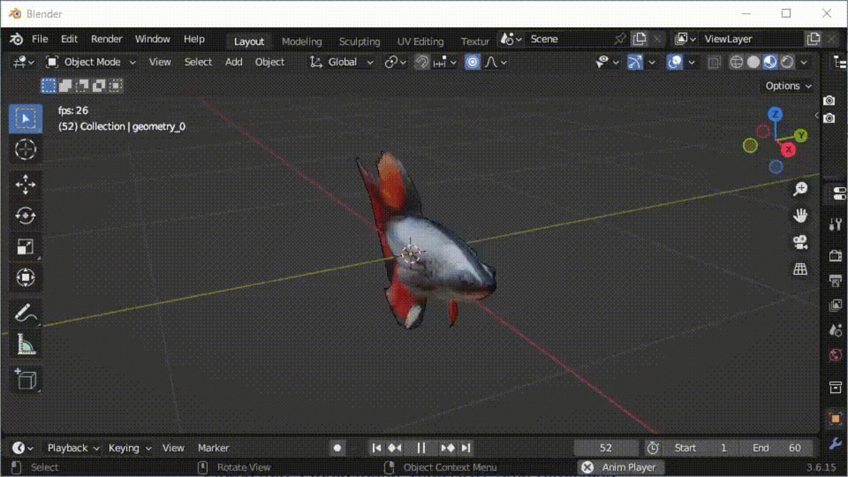Select the Add Cube tool
This screenshot has width=848, height=477.
[x=25, y=379]
